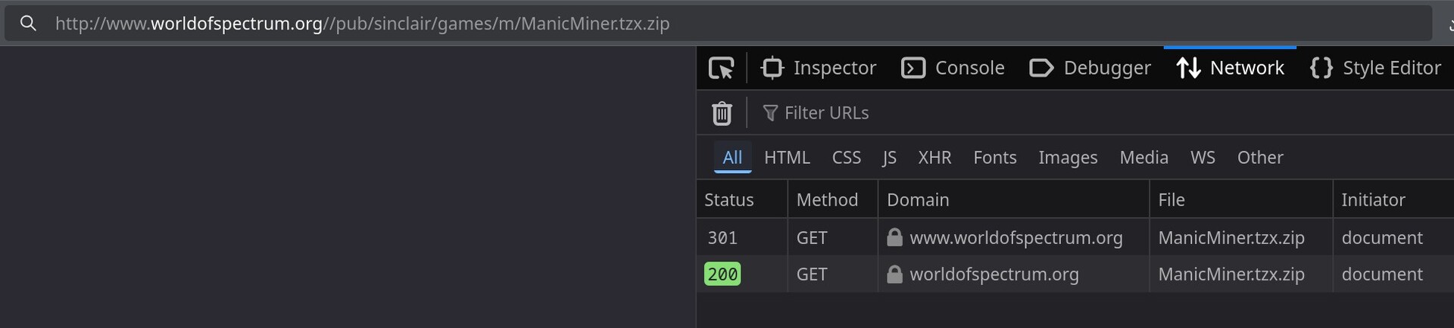Screen dimensions: 1454x328
Task: Click the element picker icon
Action: click(722, 68)
